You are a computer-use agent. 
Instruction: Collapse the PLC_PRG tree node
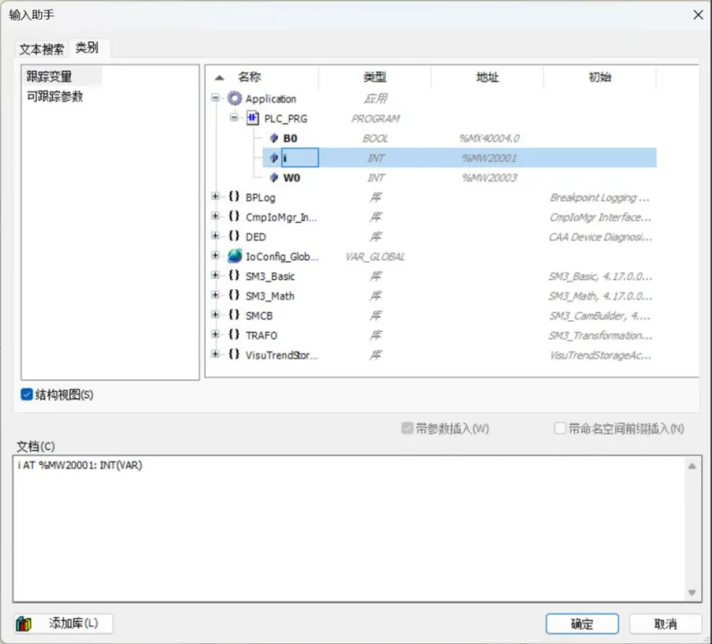click(x=233, y=118)
